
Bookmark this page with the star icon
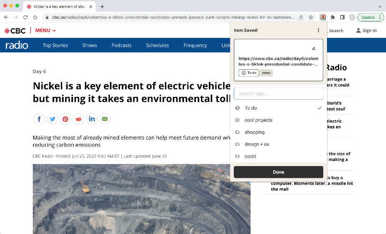311,17
